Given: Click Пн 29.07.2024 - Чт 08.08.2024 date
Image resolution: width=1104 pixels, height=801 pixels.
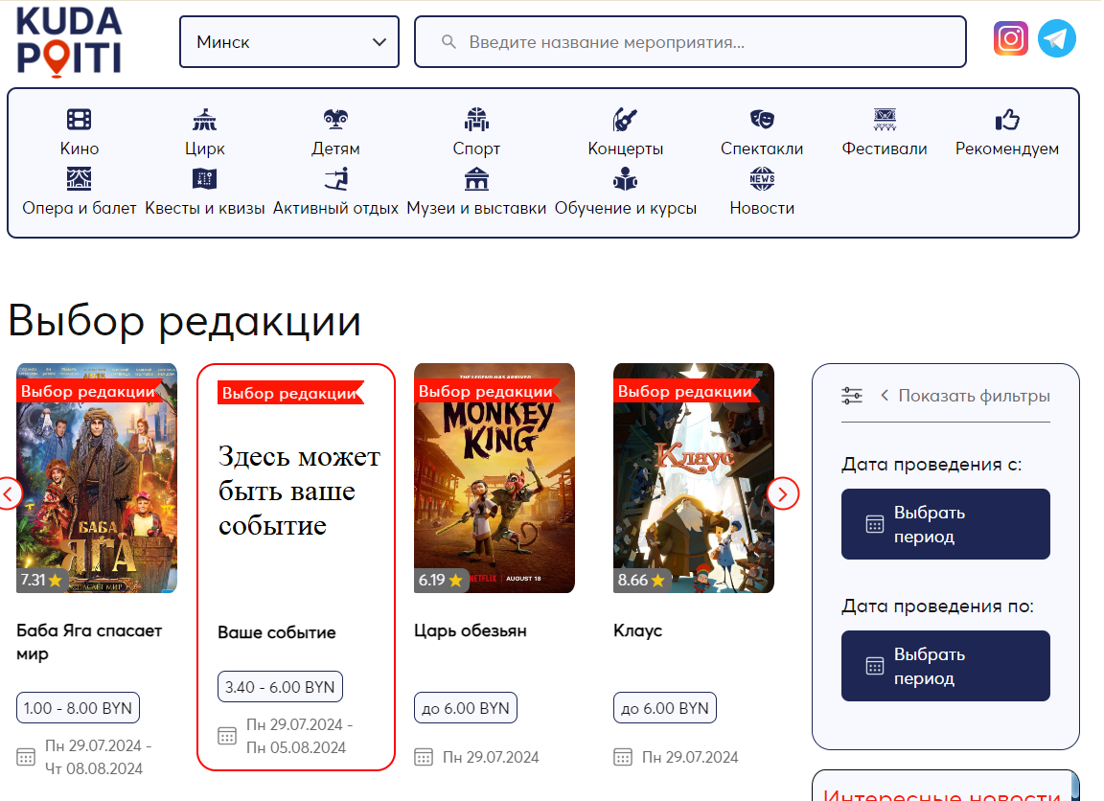Looking at the screenshot, I should [98, 757].
